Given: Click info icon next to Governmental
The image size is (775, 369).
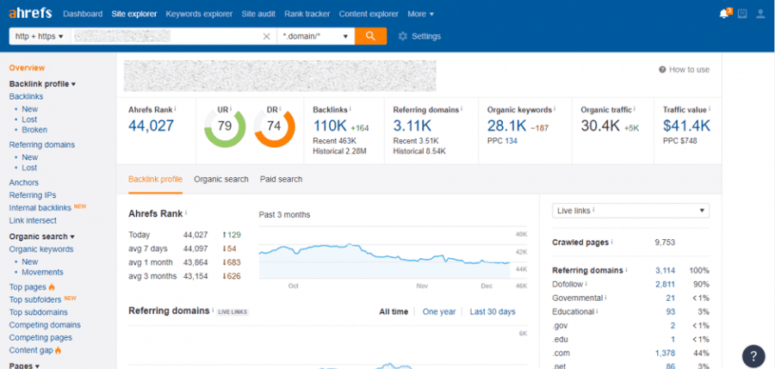Looking at the screenshot, I should coord(606,298).
